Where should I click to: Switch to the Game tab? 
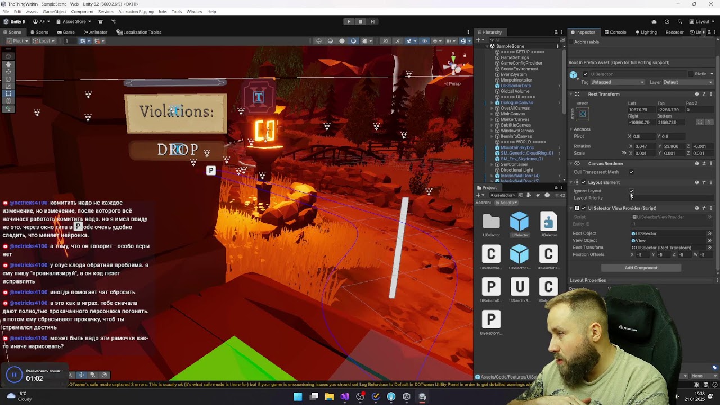click(66, 32)
